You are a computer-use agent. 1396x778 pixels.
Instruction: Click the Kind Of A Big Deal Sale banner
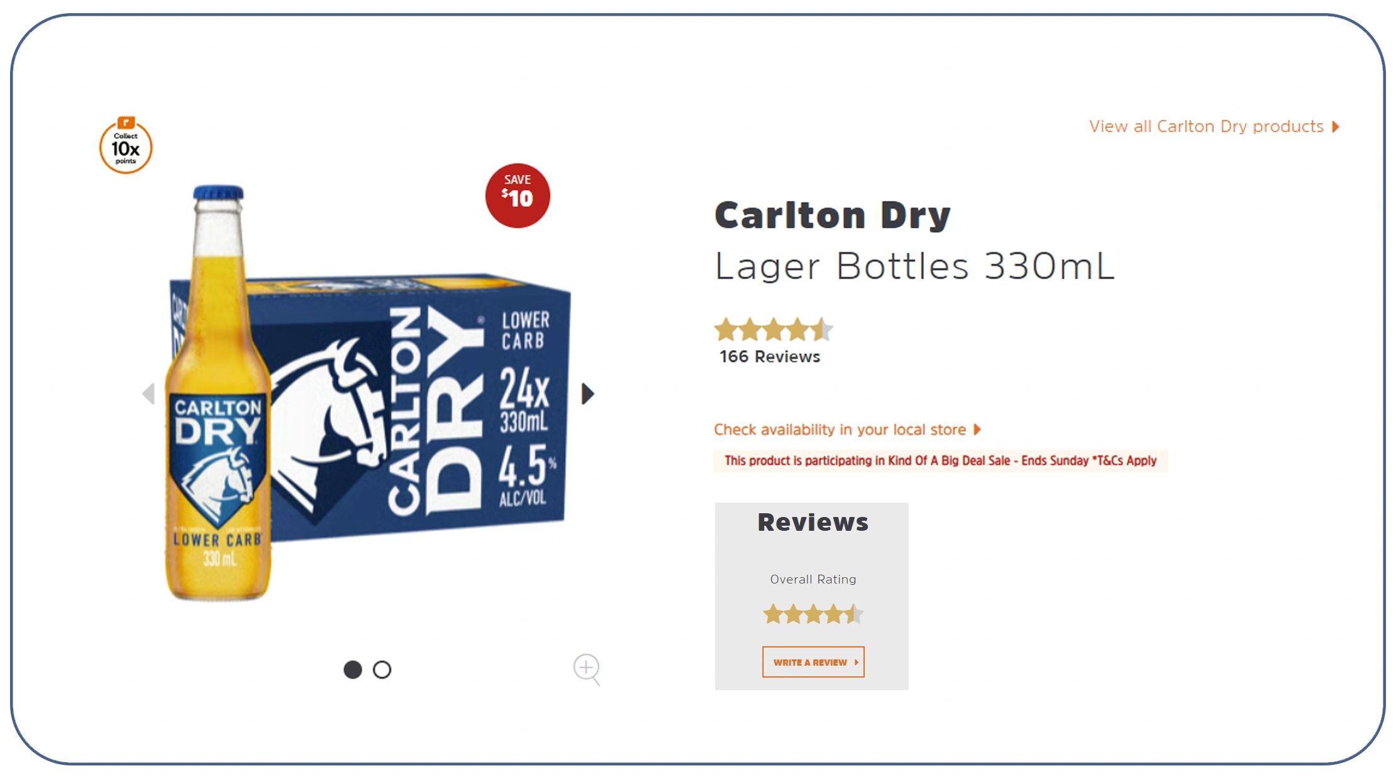point(941,461)
